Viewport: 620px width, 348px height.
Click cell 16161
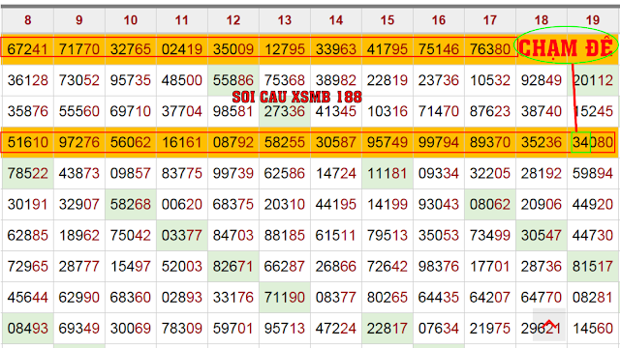182,142
